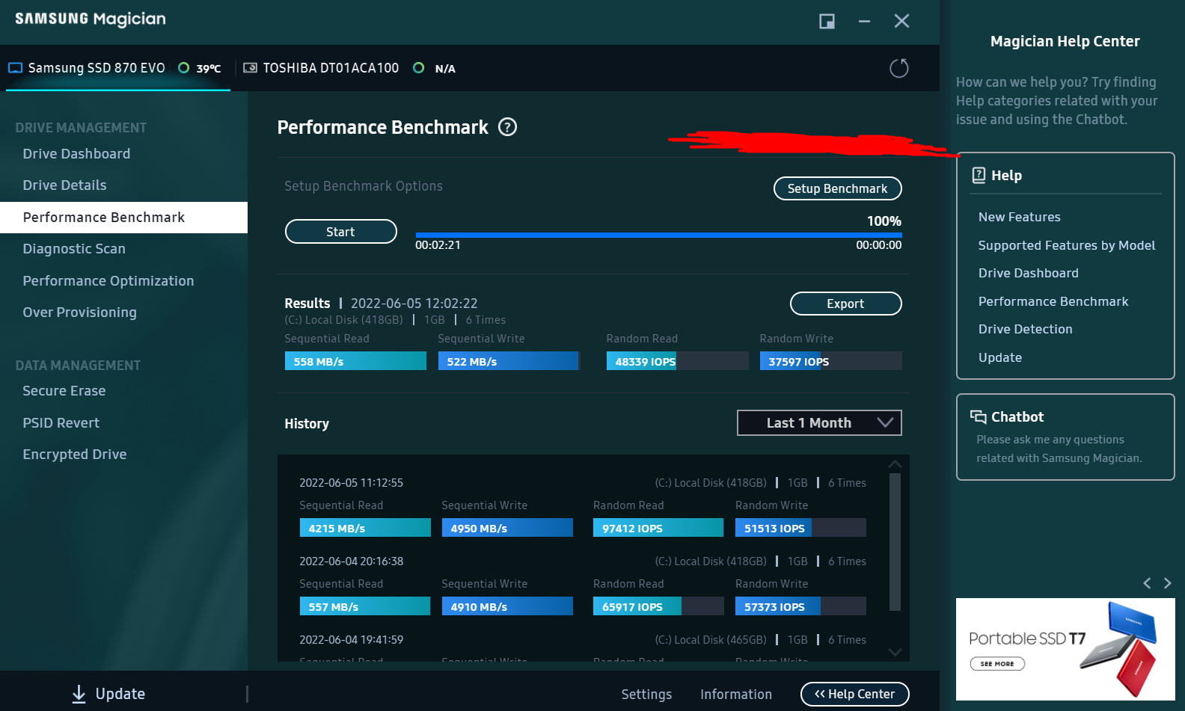Open Encrypted Drive page

tap(75, 455)
